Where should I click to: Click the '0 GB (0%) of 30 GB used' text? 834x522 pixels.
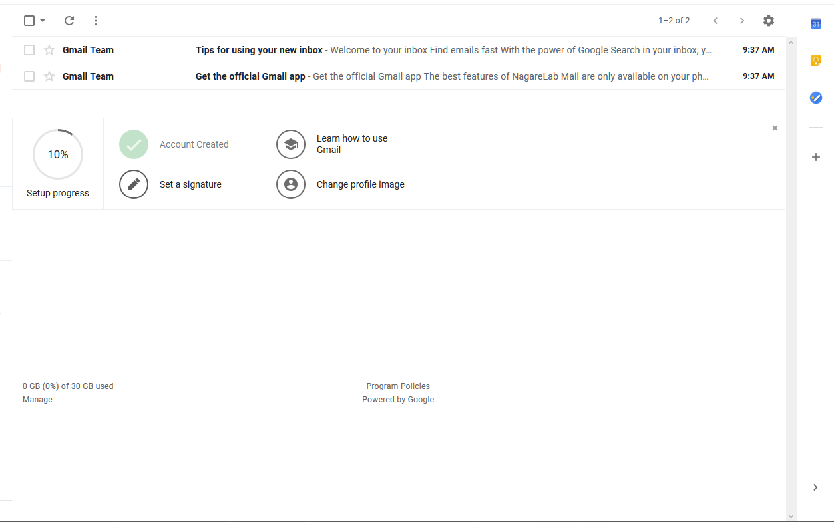point(68,386)
